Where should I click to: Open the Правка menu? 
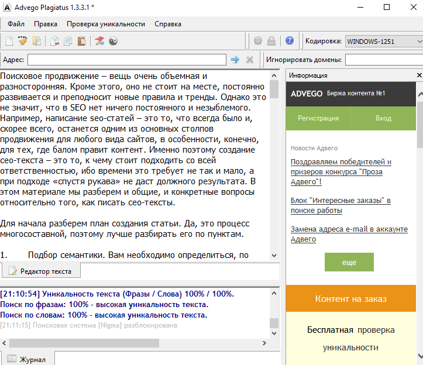click(x=46, y=24)
